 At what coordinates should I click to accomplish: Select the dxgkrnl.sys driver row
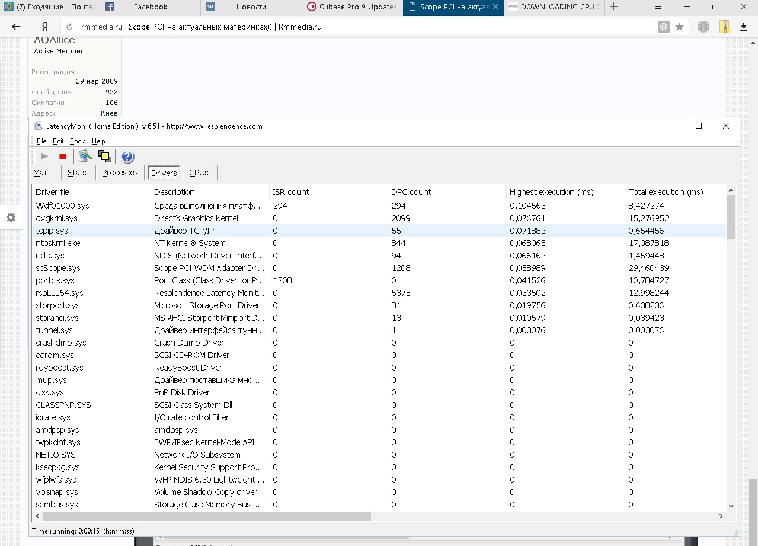click(379, 218)
